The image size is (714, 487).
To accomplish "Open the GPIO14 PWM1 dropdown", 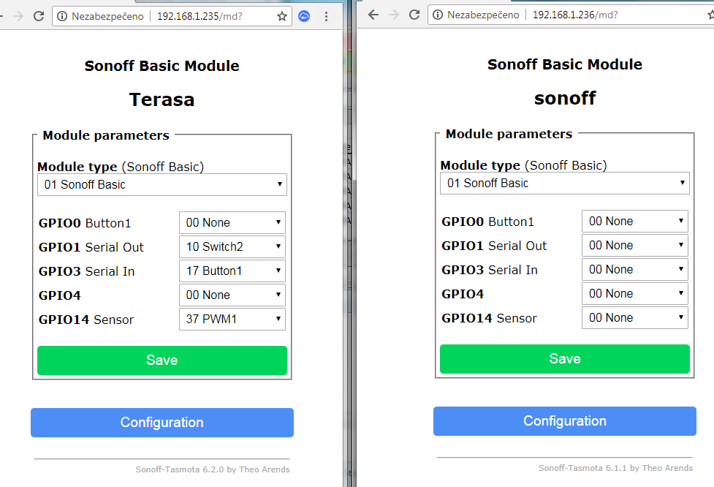I will 232,320.
